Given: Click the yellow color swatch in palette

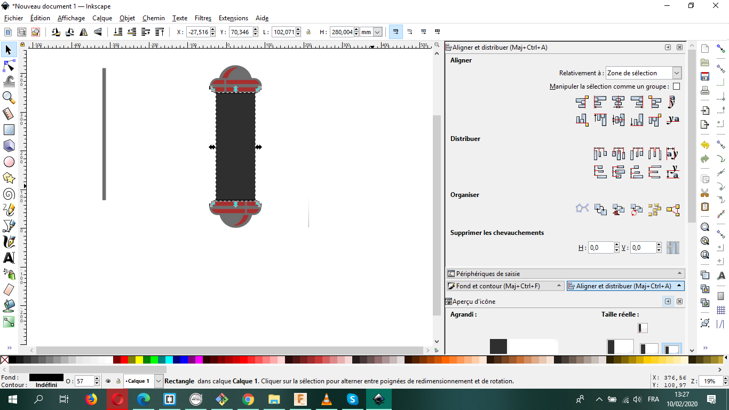Looking at the screenshot, I should coord(139,360).
